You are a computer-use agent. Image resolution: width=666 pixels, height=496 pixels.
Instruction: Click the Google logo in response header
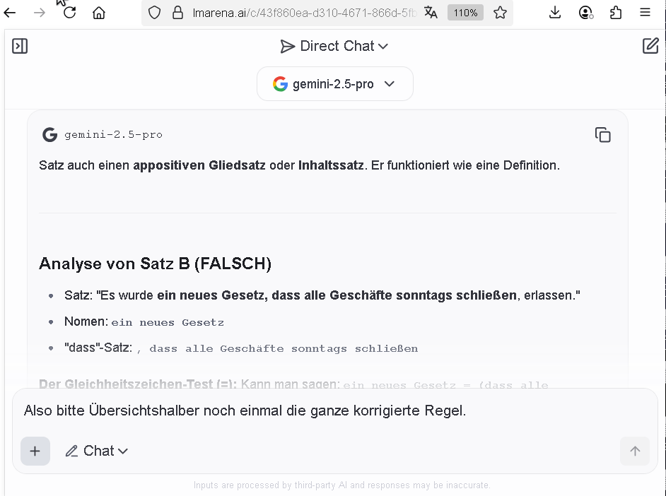pyautogui.click(x=49, y=135)
